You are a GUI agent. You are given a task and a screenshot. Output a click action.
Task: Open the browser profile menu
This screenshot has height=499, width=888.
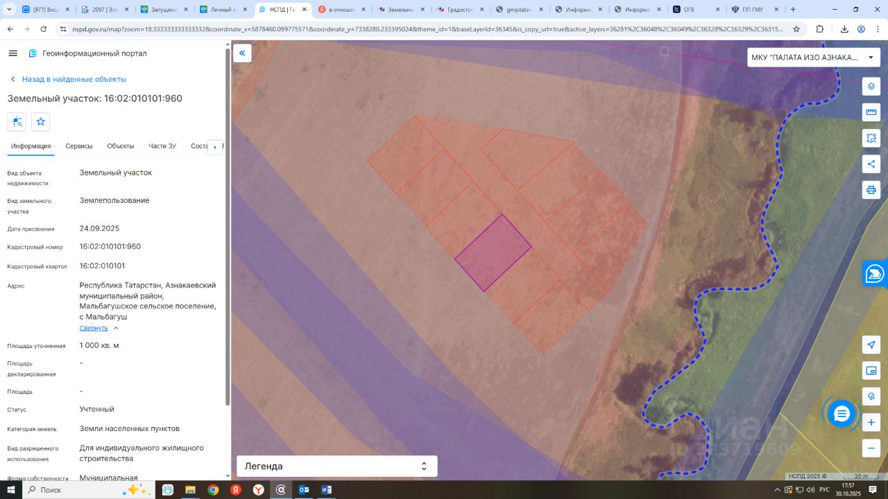click(x=861, y=29)
